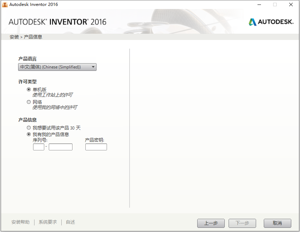Click the 使用我的网络中的许可 description text
This screenshot has width=300, height=232.
click(x=55, y=108)
